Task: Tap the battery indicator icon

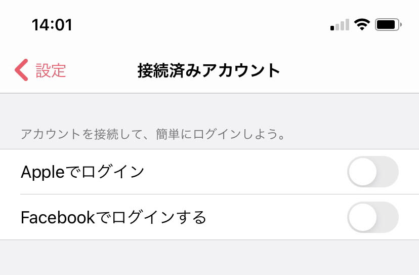Action: pyautogui.click(x=388, y=25)
